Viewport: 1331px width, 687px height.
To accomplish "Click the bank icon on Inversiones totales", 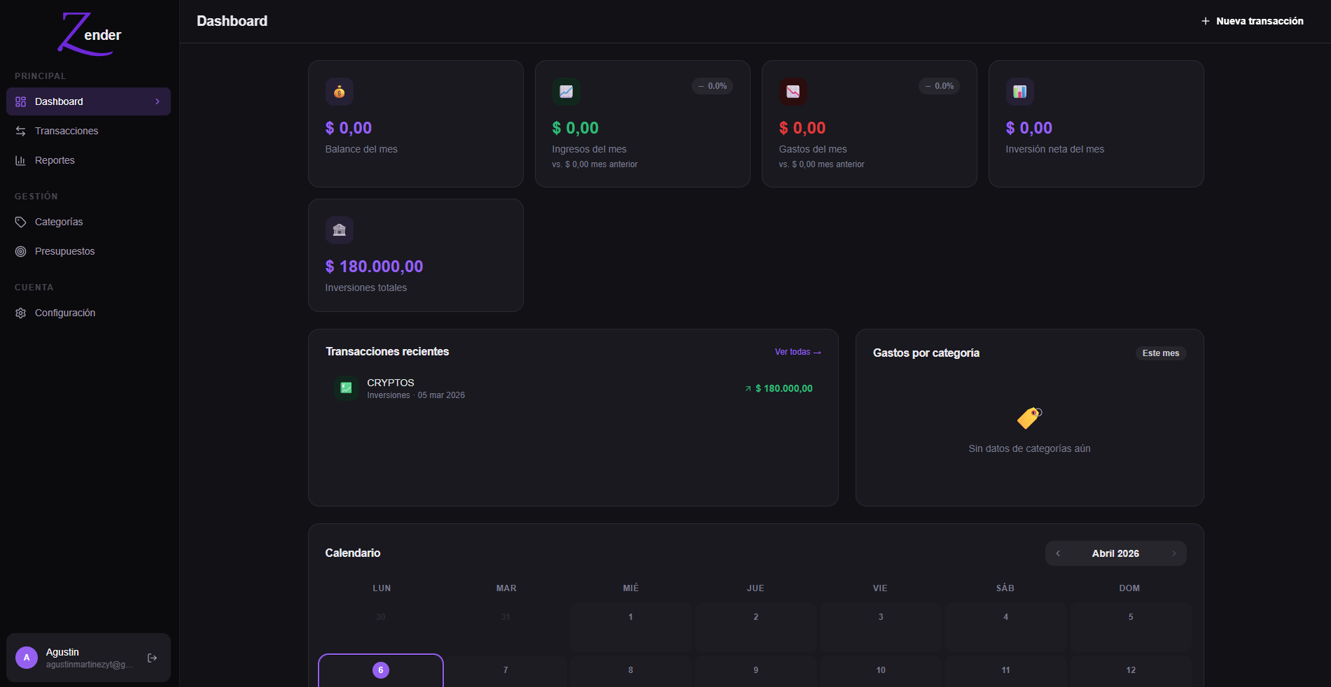I will 339,230.
